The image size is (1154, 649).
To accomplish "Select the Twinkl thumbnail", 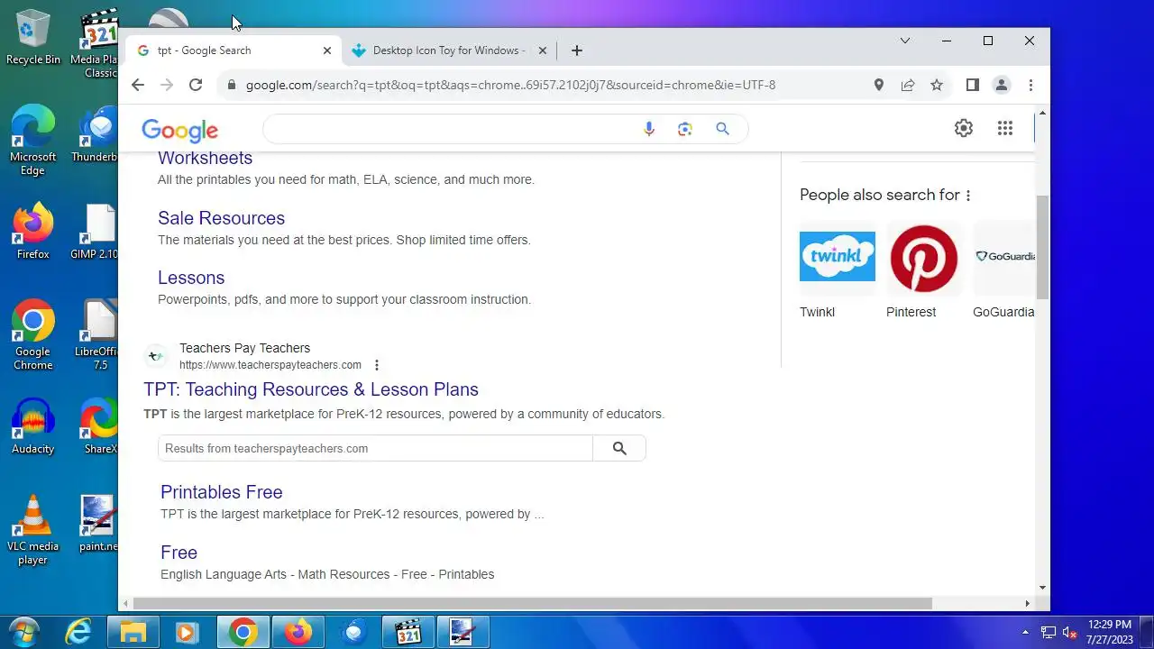I will click(x=837, y=257).
